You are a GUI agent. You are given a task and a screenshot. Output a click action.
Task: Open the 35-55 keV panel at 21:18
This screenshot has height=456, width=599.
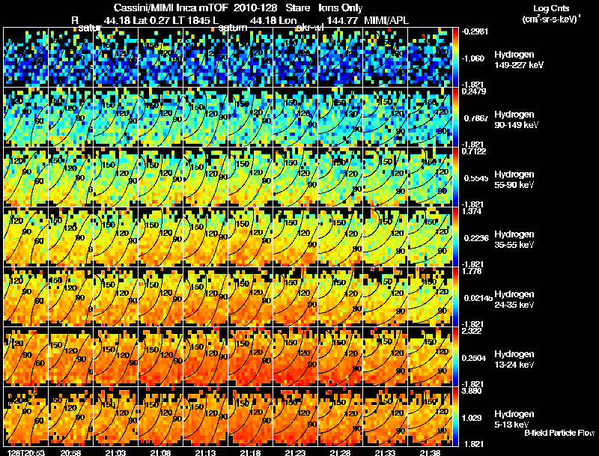click(250, 237)
